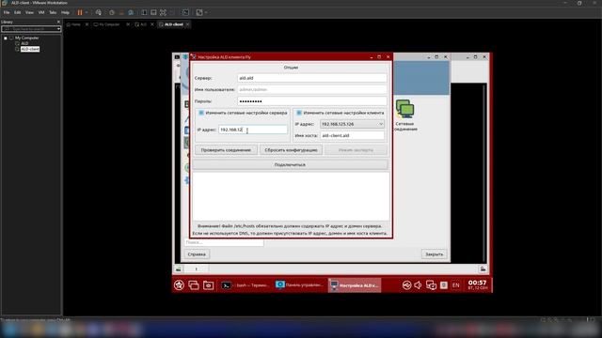
Task: Click the Подключиться button
Action: (291, 165)
